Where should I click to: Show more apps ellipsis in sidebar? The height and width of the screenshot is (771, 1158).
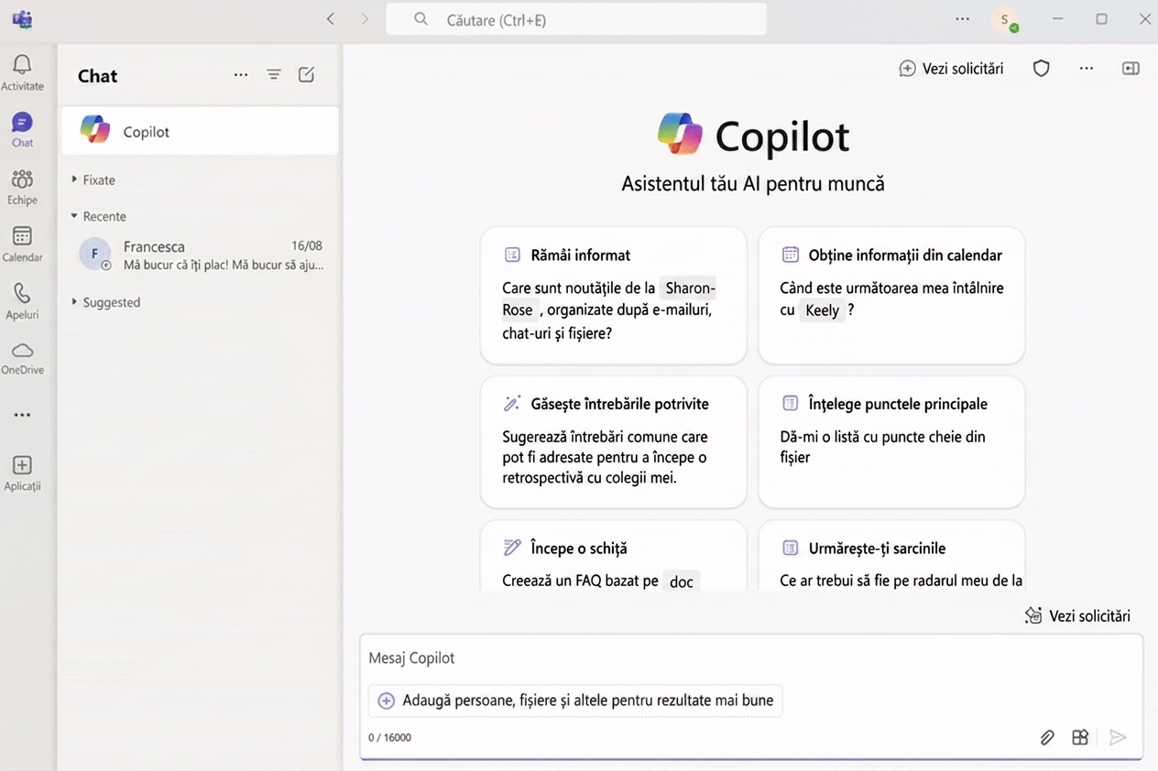pyautogui.click(x=22, y=415)
